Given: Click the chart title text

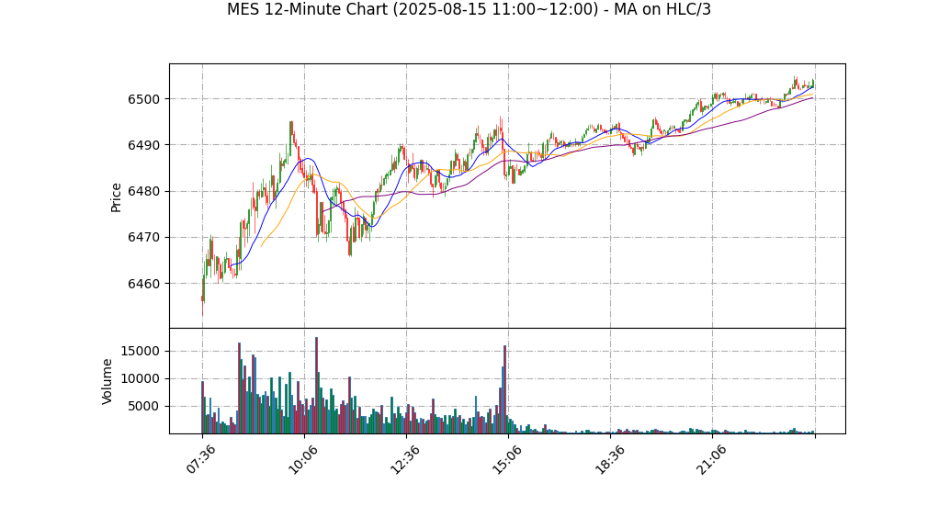Looking at the screenshot, I should (x=469, y=9).
